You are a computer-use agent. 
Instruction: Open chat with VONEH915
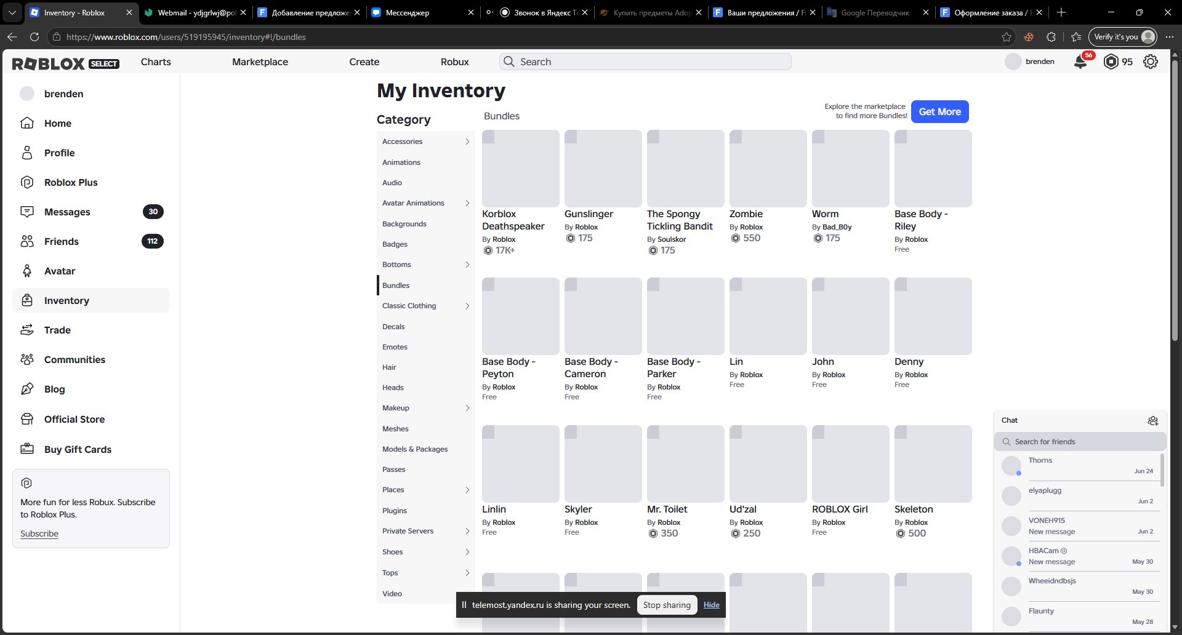pos(1080,526)
